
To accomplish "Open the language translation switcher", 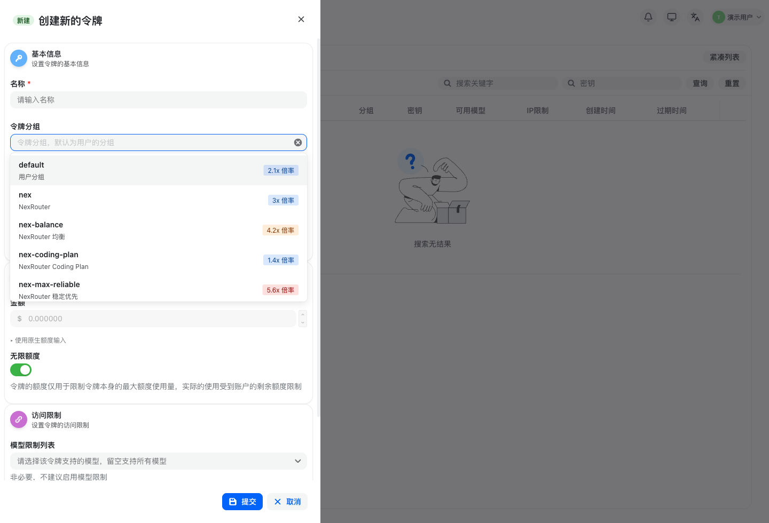I will [x=695, y=17].
